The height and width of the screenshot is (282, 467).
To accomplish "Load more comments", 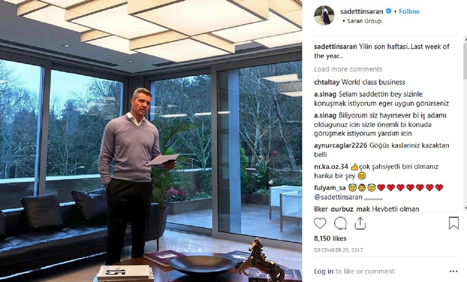I will (x=348, y=69).
